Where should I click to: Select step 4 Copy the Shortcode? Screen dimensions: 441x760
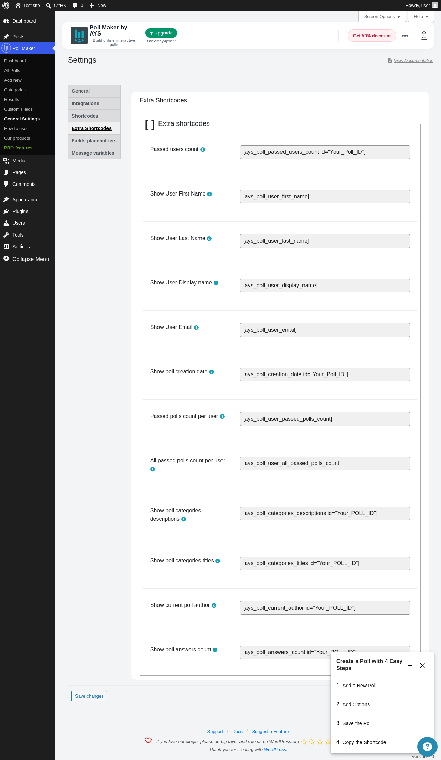374,742
